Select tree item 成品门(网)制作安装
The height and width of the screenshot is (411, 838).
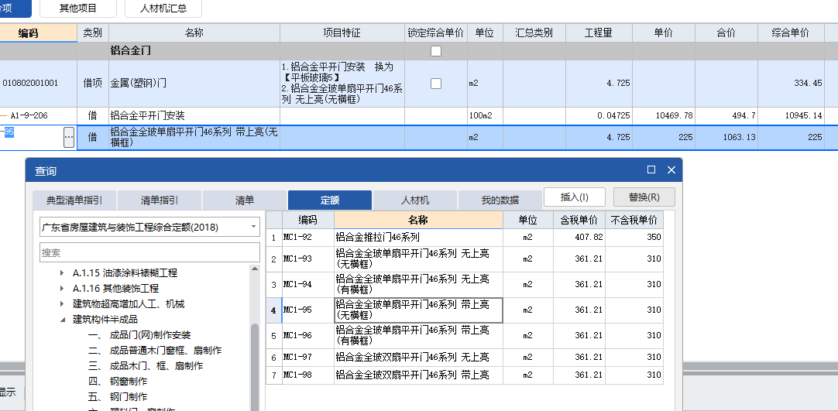(x=150, y=334)
